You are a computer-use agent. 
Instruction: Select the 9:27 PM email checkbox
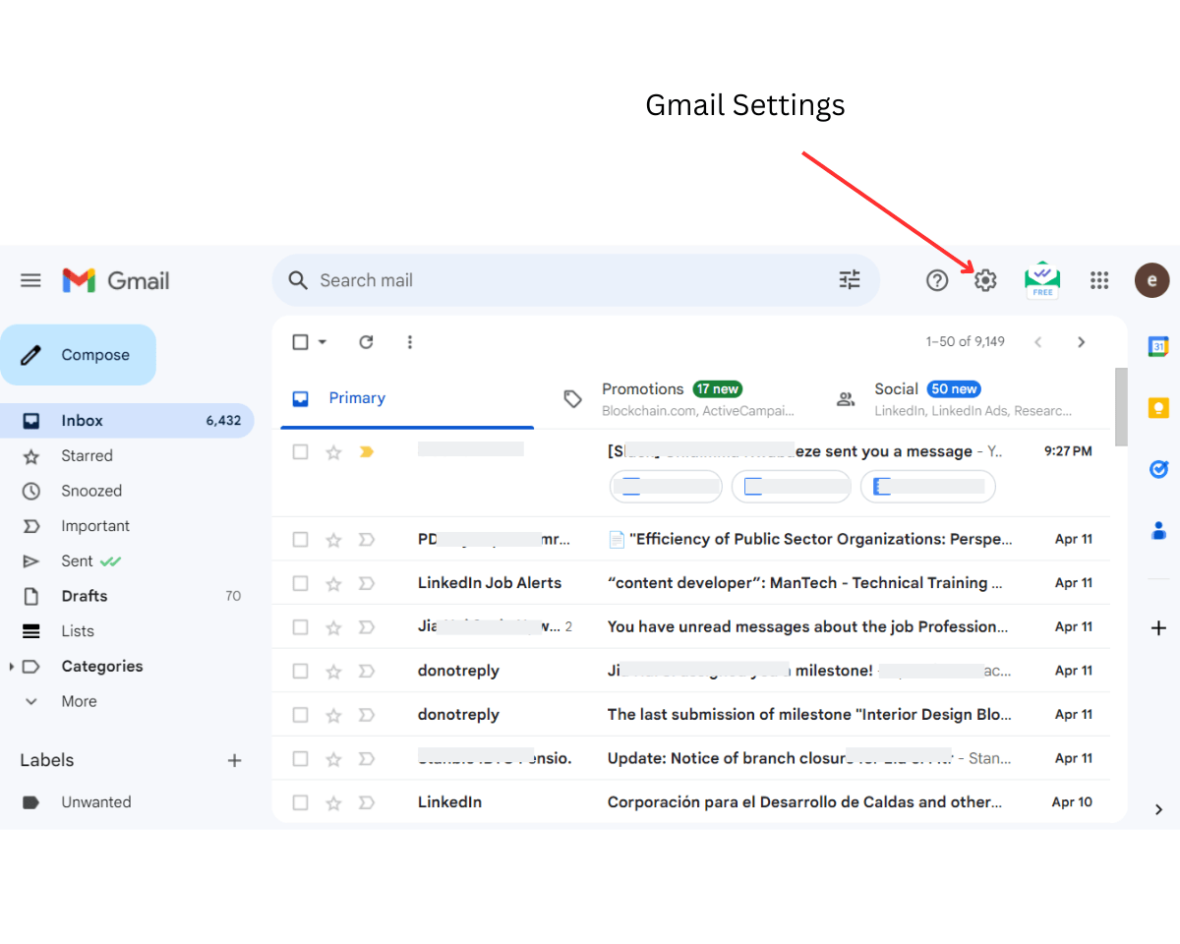(x=300, y=451)
